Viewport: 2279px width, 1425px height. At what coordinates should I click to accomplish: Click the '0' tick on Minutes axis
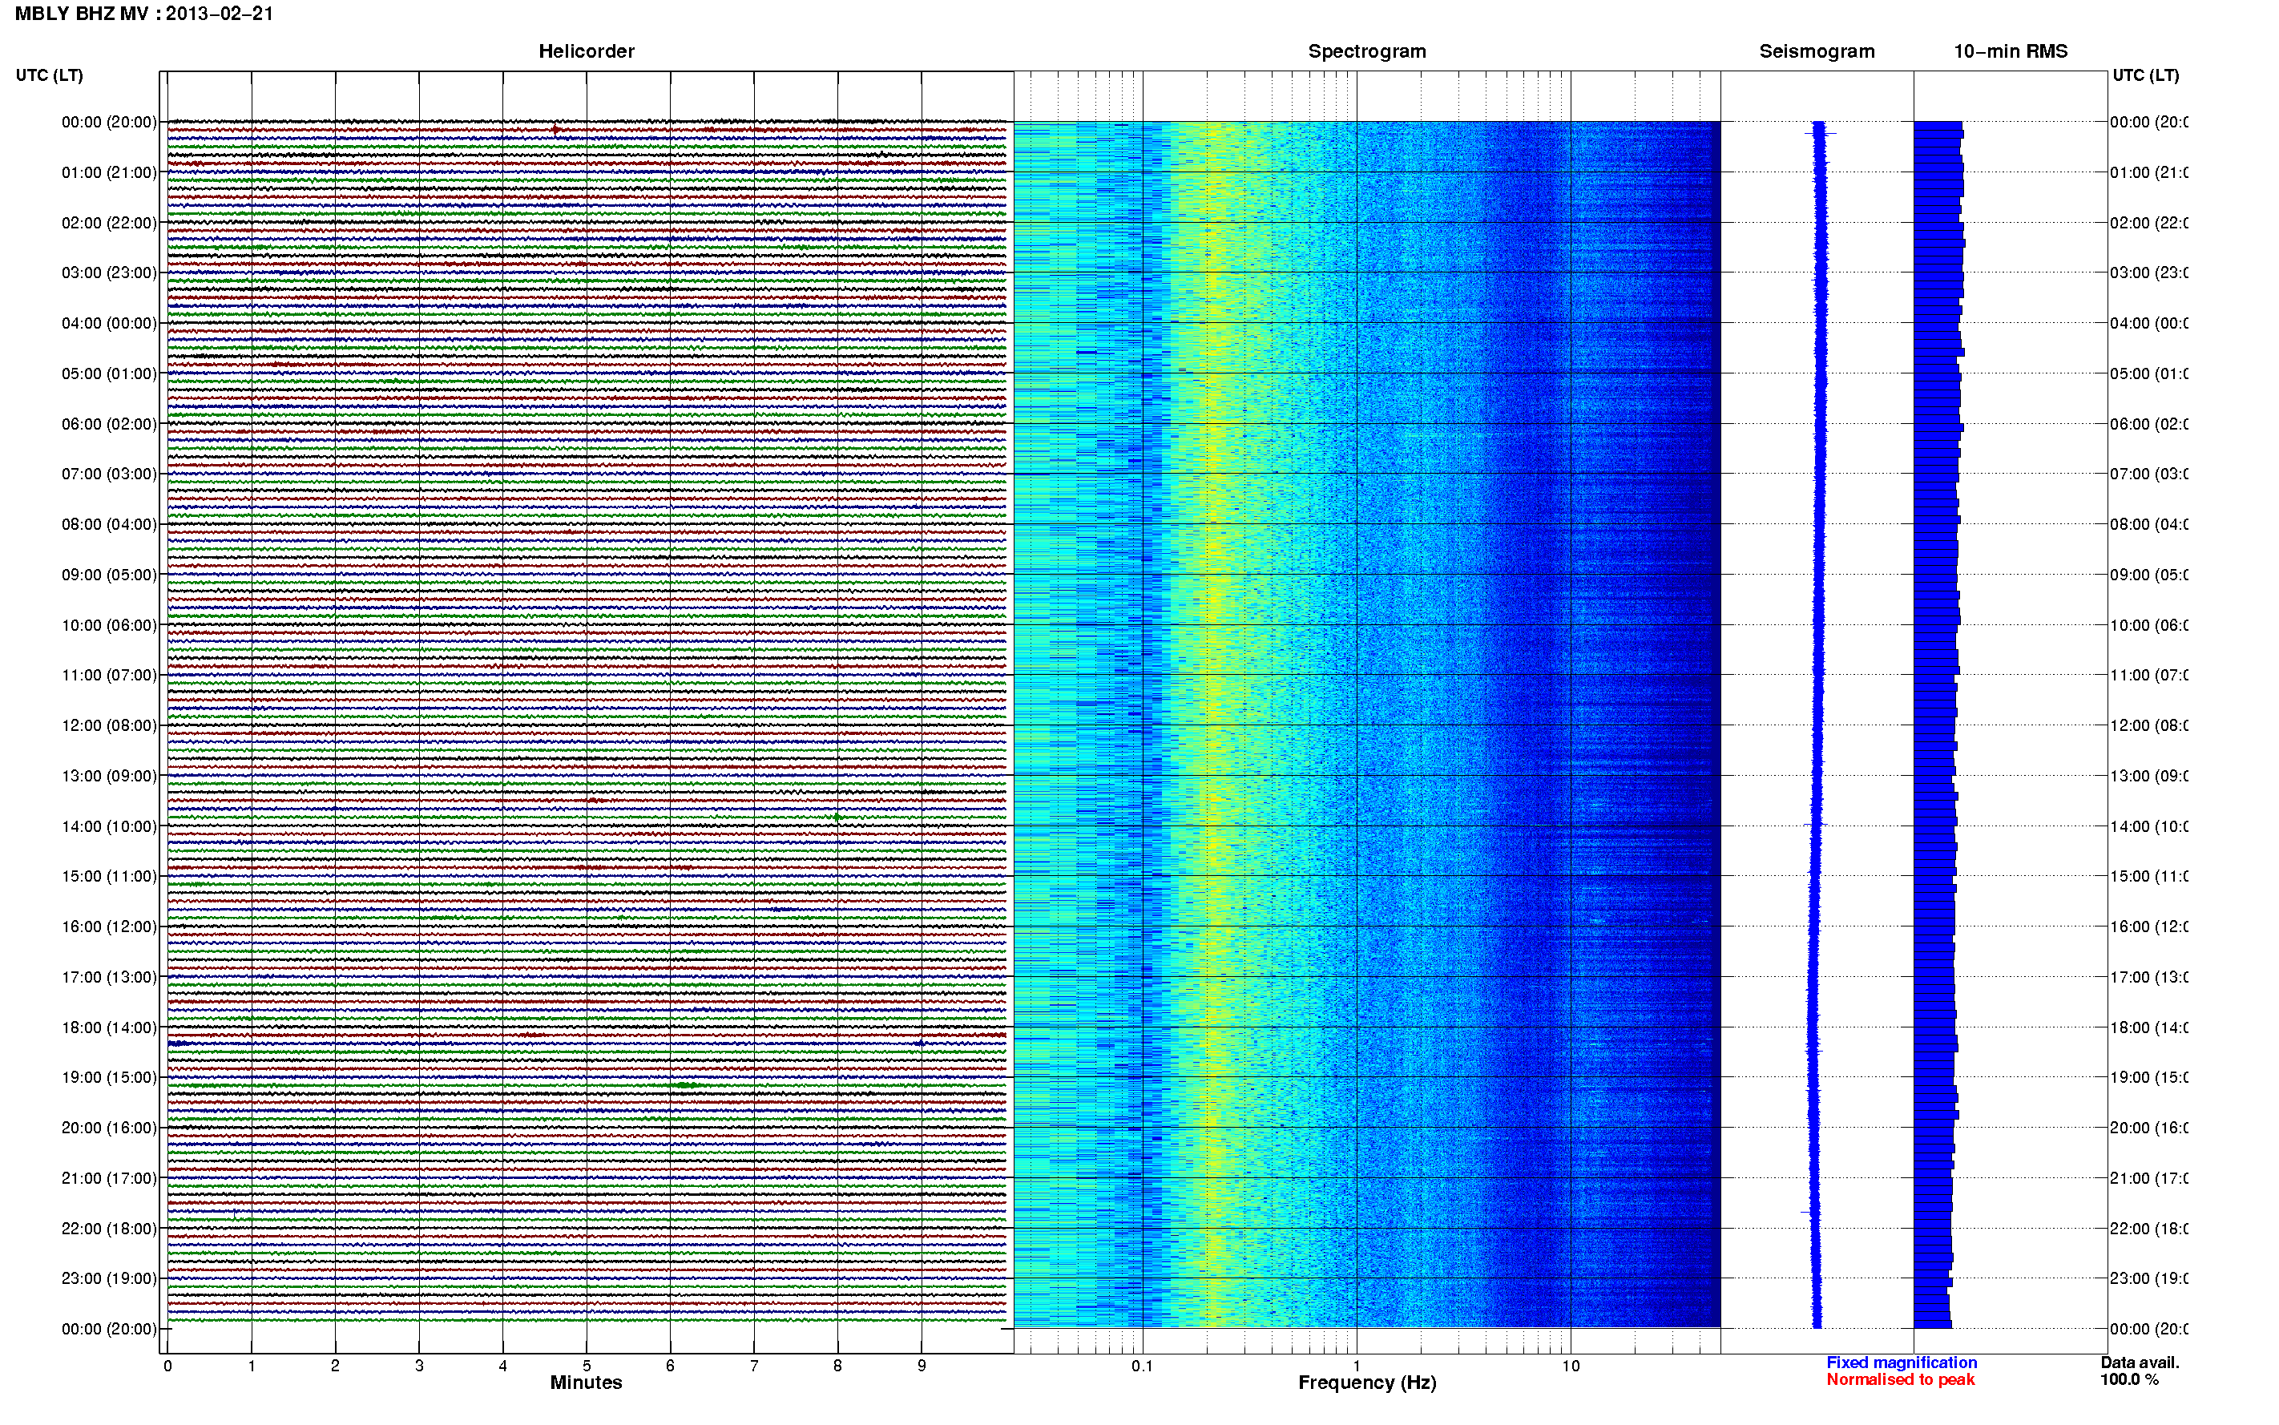tap(167, 1366)
